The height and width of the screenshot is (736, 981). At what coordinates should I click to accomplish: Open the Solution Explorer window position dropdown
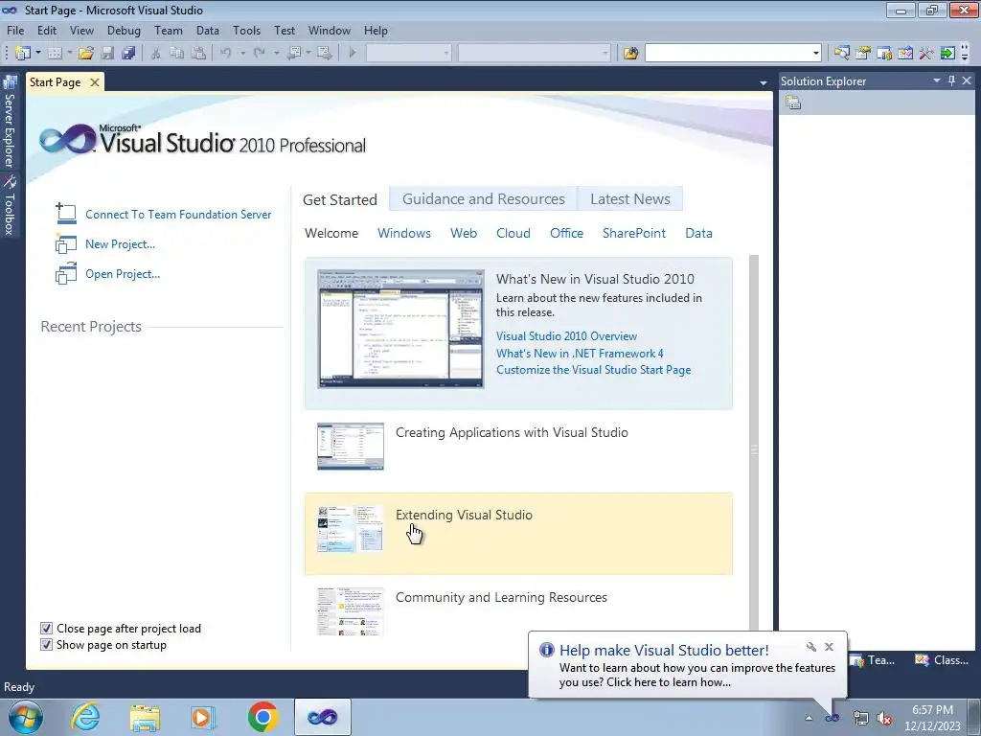(937, 80)
